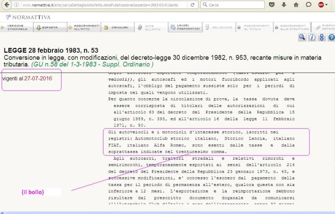This screenshot has height=214, width=335.
Task: Open Aggiornamenti all'atto section
Action: coord(84,28)
